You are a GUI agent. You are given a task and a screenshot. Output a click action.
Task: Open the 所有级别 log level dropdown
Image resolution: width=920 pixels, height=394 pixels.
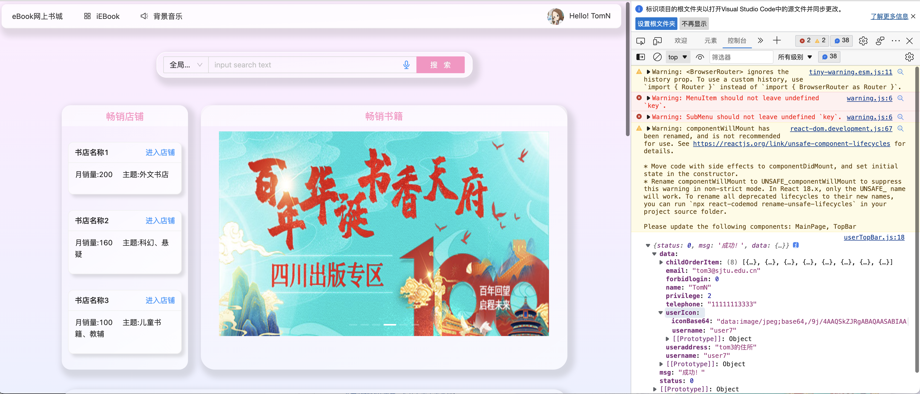pyautogui.click(x=795, y=57)
